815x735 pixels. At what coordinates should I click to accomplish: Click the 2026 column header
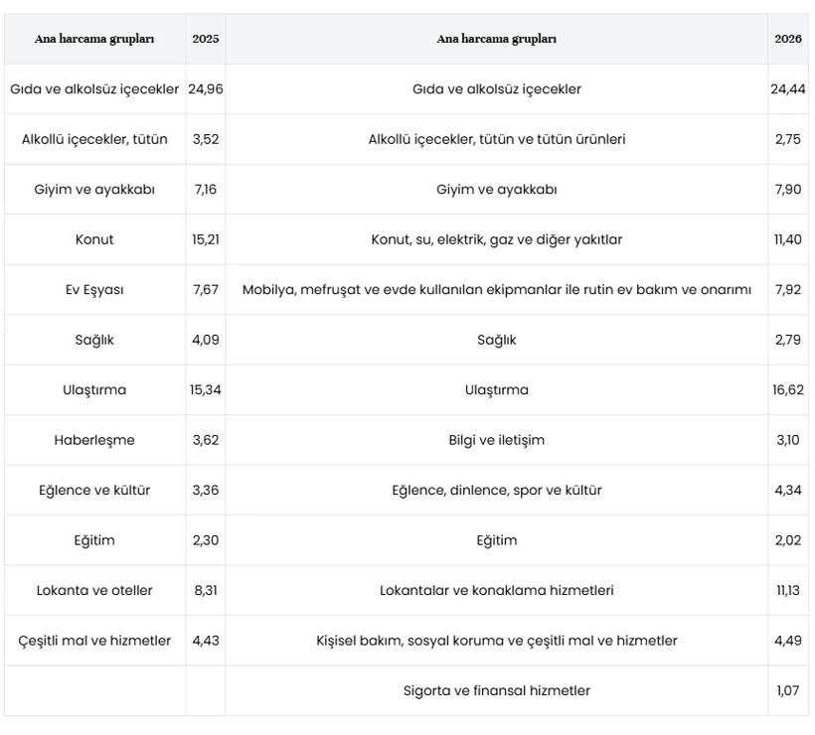pyautogui.click(x=788, y=39)
